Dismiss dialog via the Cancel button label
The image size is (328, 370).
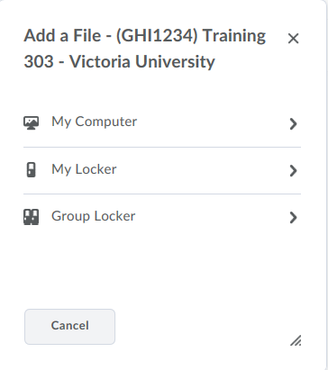(x=70, y=326)
